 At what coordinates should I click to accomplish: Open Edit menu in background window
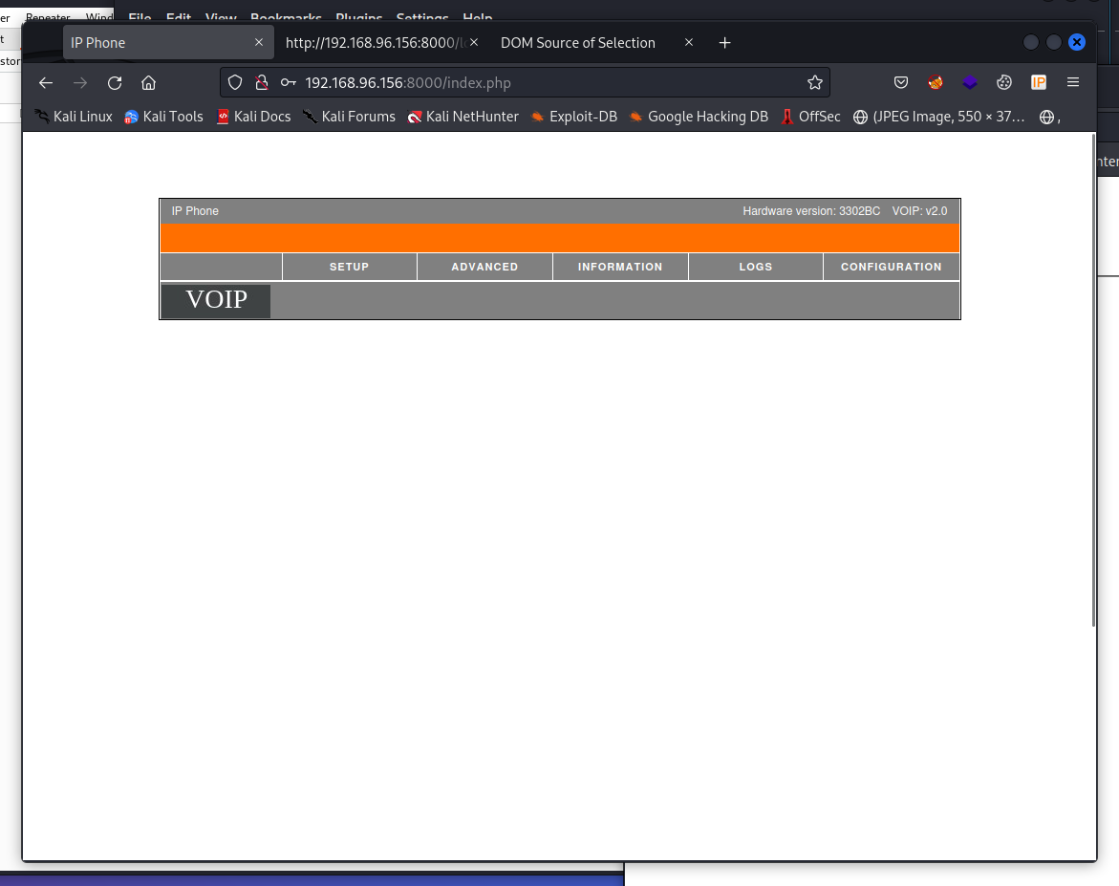point(179,16)
